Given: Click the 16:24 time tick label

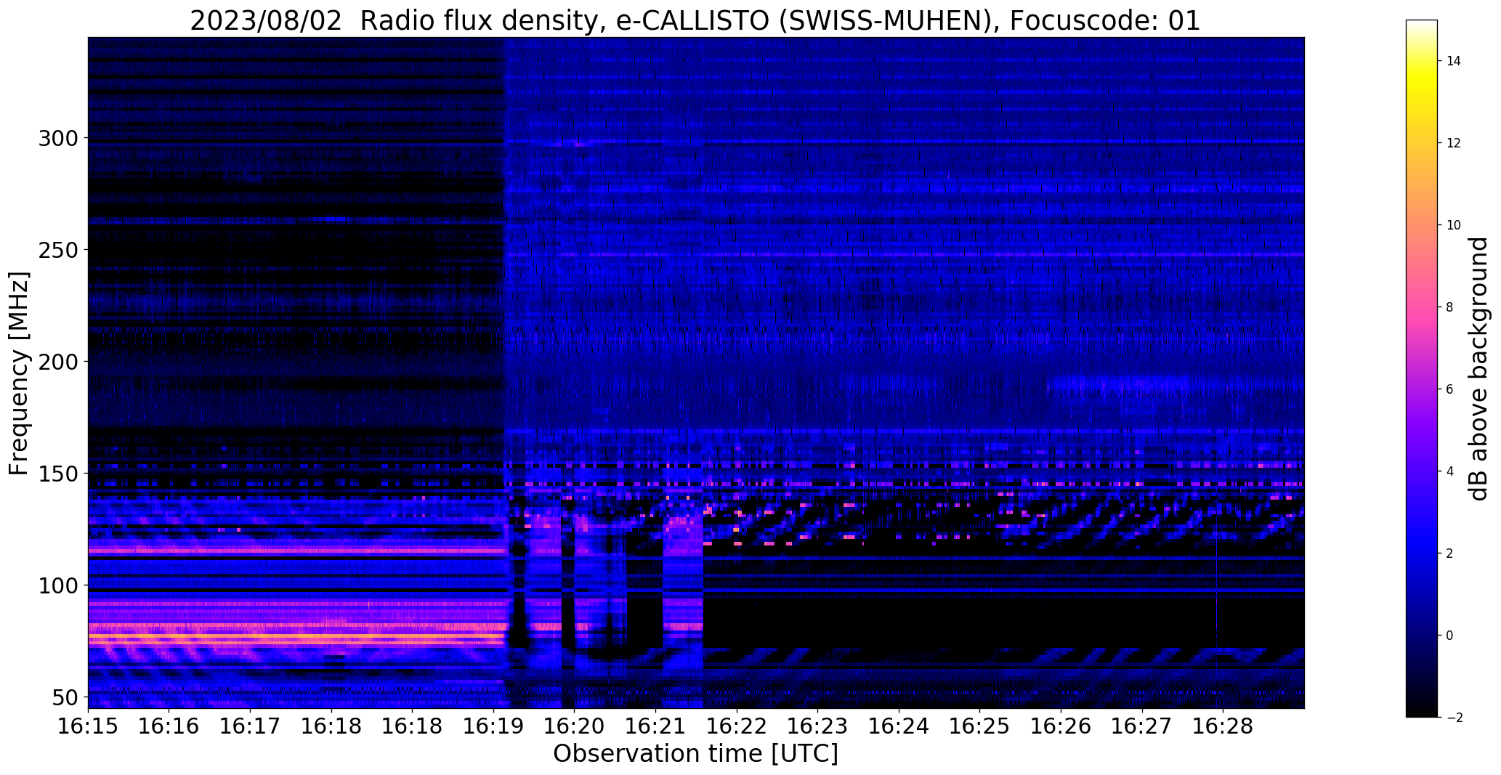Looking at the screenshot, I should tap(899, 726).
